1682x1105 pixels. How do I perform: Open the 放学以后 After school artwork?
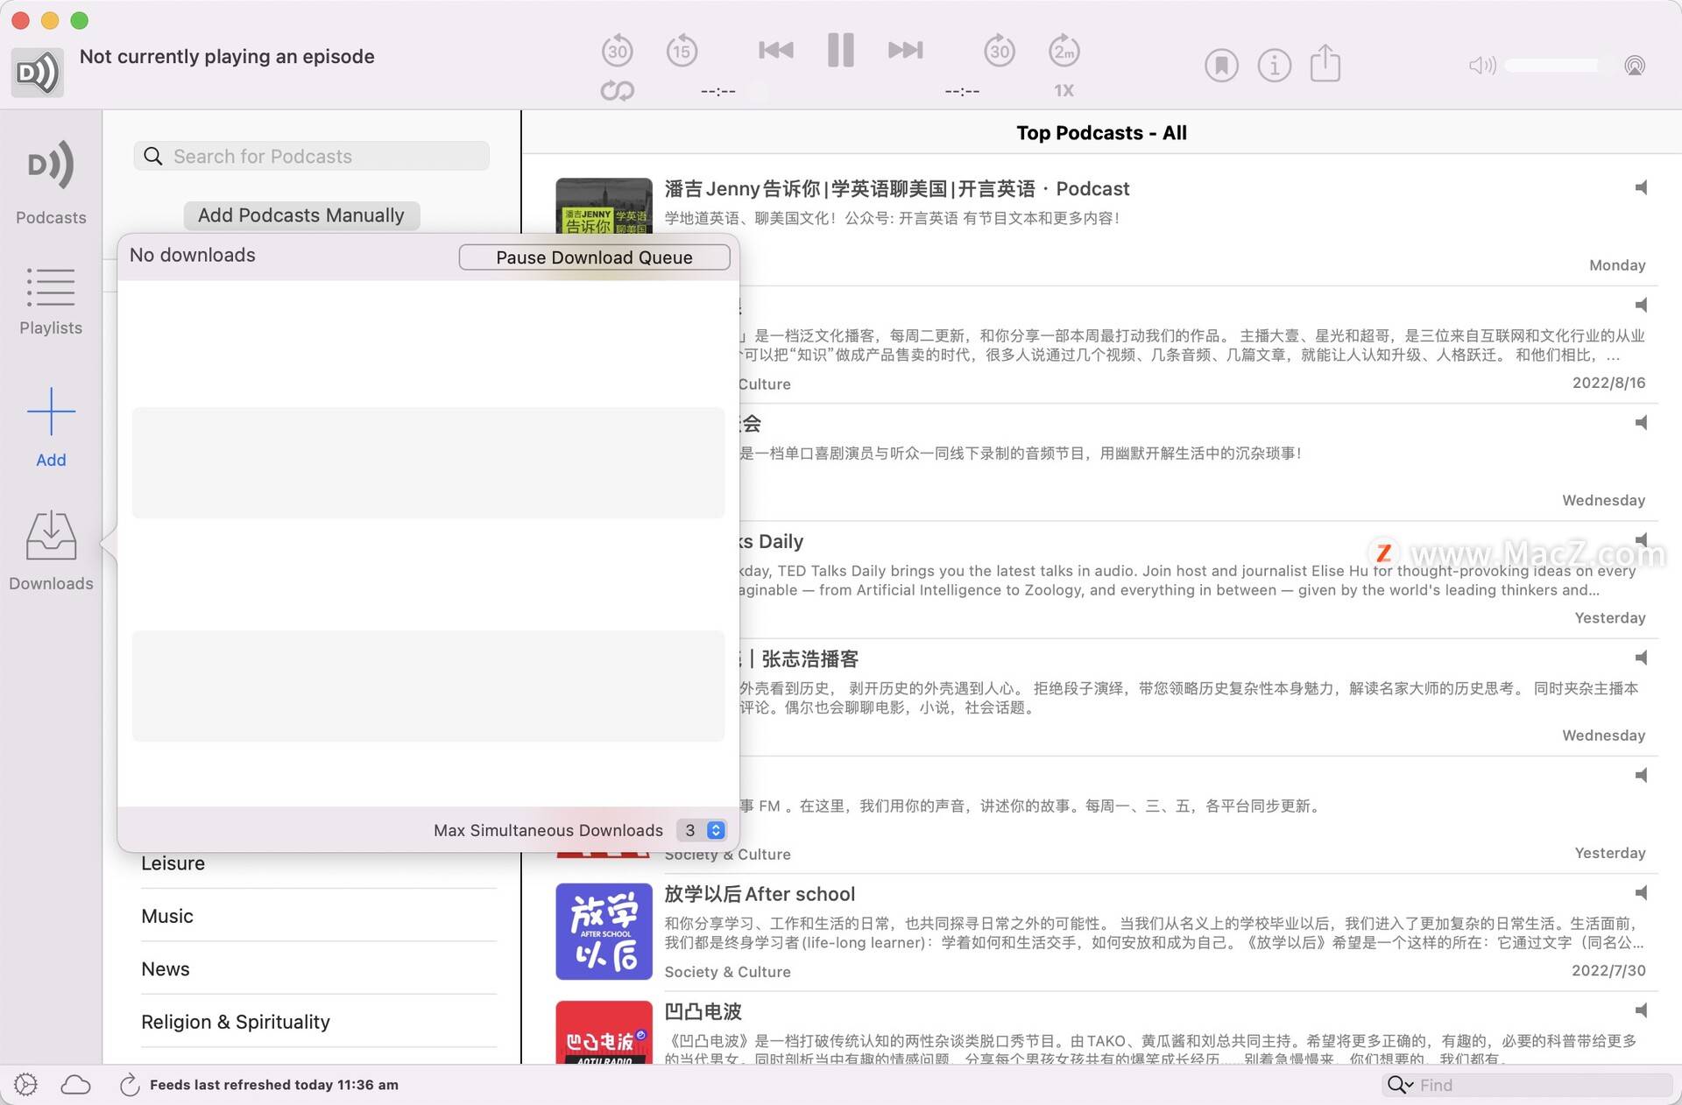point(604,931)
